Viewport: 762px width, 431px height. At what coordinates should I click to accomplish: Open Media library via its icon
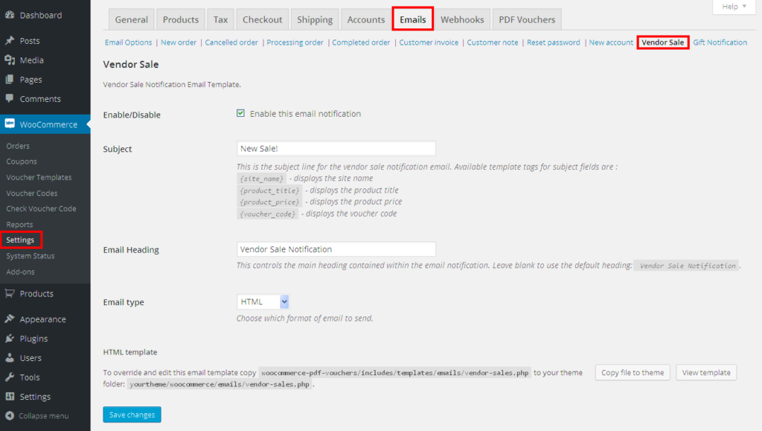[10, 60]
